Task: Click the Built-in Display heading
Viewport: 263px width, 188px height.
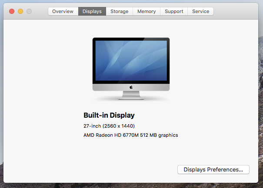Action: pos(109,115)
